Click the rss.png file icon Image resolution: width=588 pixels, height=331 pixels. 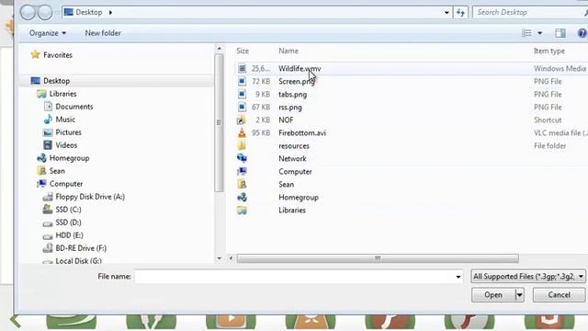(242, 108)
